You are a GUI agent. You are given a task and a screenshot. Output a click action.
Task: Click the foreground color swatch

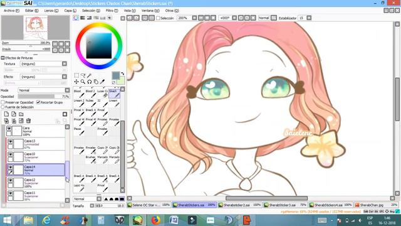click(x=116, y=75)
